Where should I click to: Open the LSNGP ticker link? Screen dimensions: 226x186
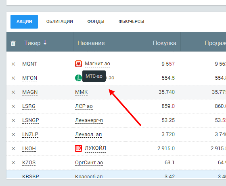coord(31,120)
